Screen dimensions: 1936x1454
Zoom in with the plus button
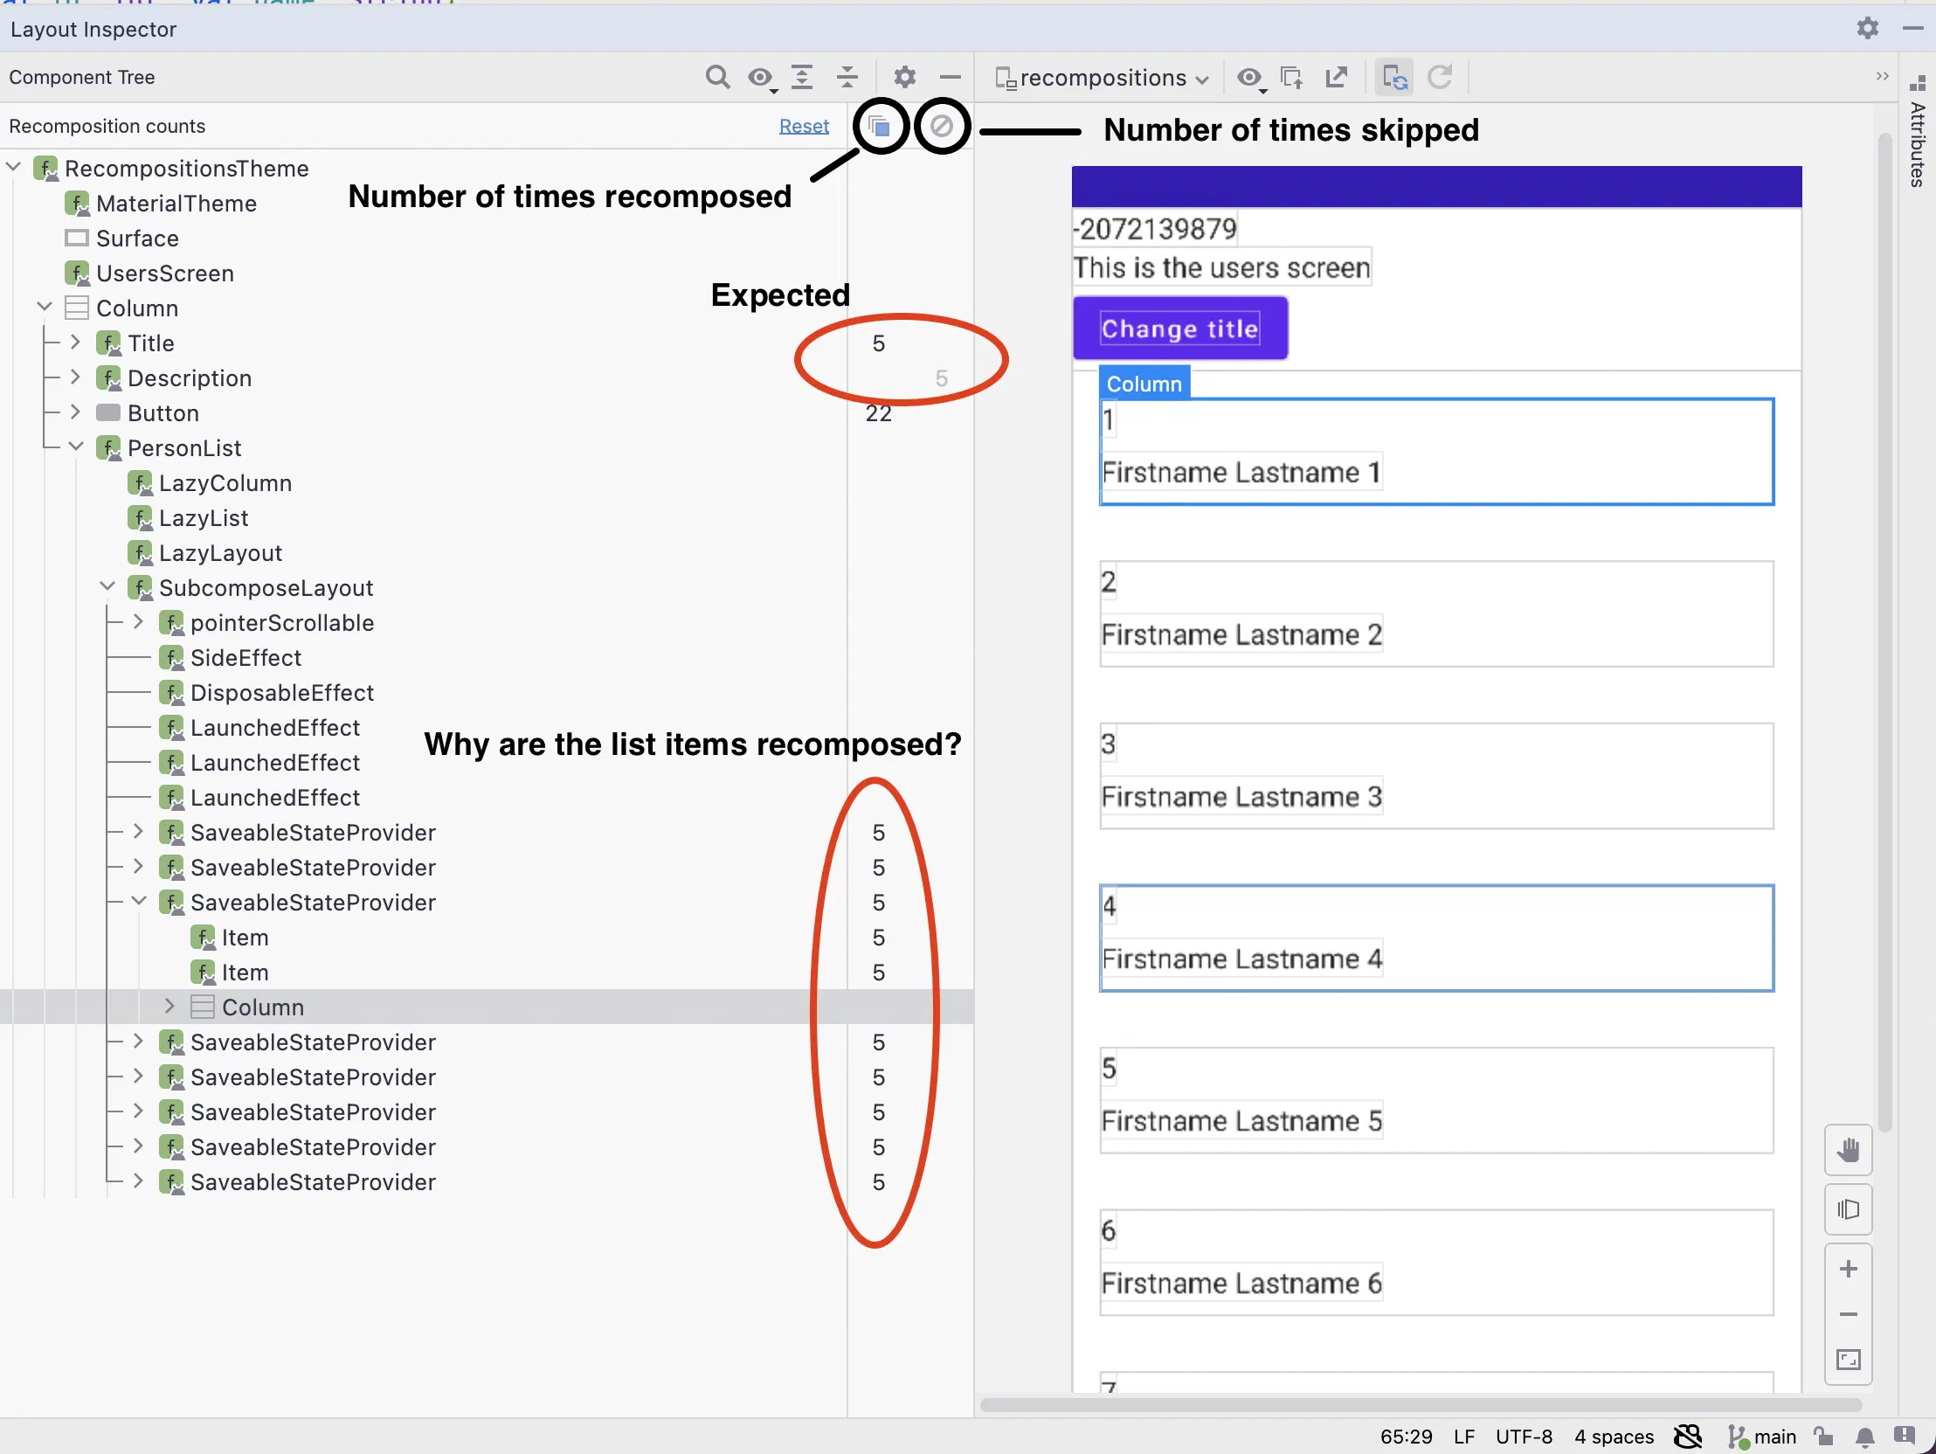coord(1849,1270)
